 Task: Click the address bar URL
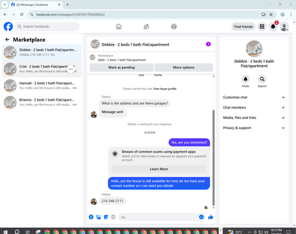tap(70, 15)
